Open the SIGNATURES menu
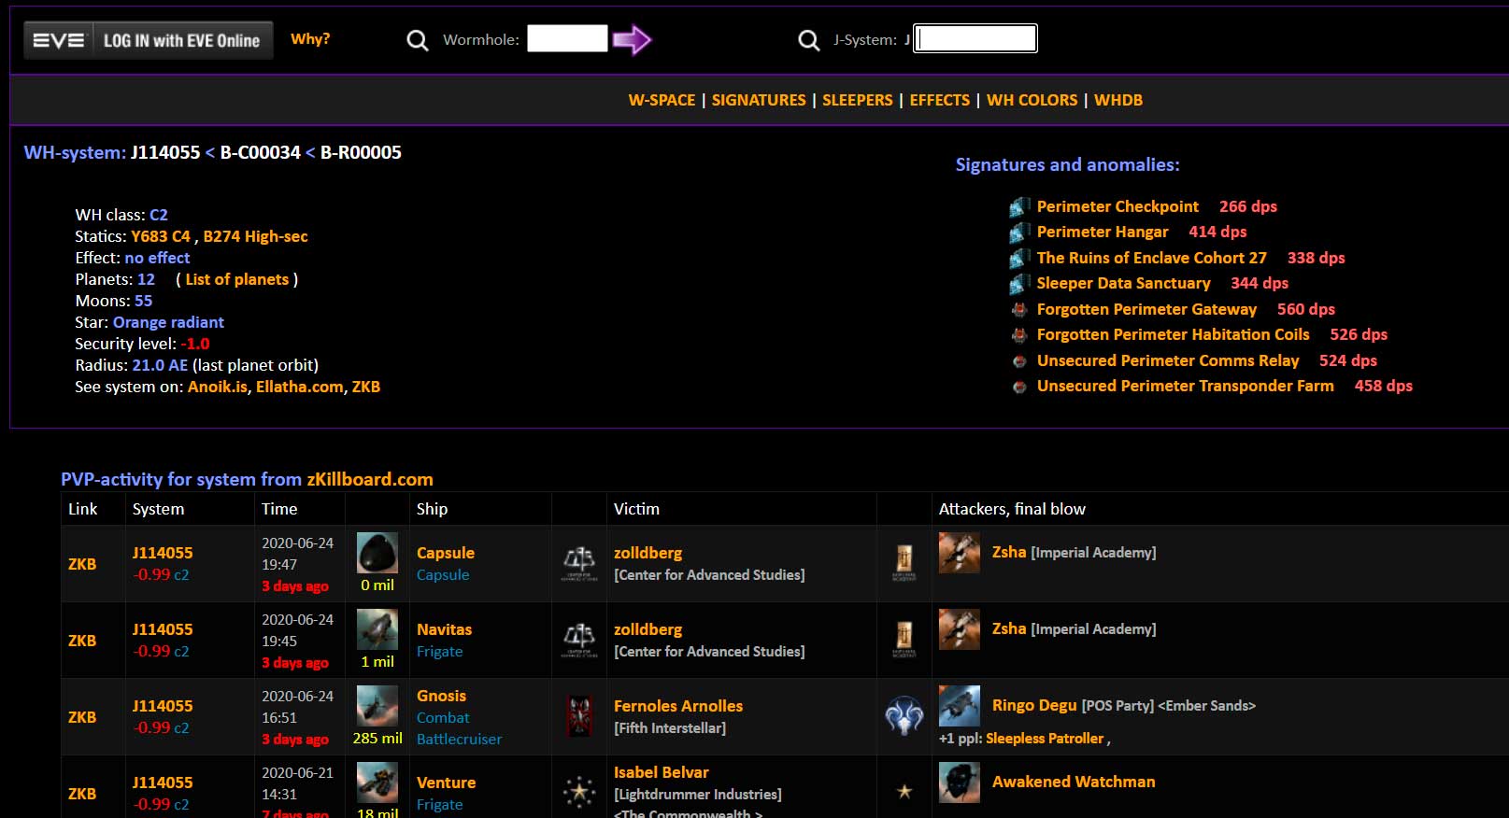 759,100
